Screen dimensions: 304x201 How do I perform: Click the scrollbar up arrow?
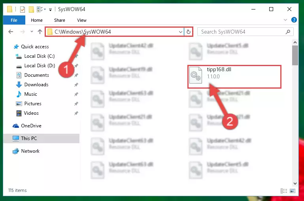(x=295, y=42)
